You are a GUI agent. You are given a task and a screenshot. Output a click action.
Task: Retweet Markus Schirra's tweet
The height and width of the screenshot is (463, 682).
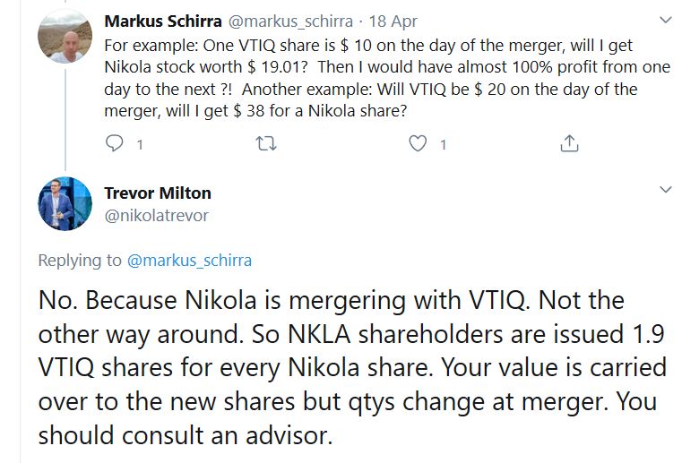[x=265, y=143]
